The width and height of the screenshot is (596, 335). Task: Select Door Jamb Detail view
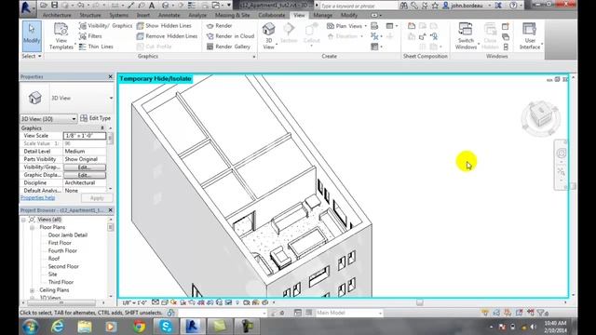click(x=68, y=235)
